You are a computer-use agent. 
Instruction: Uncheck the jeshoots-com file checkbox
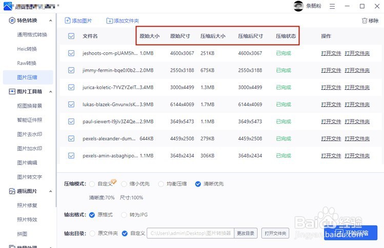coord(71,53)
